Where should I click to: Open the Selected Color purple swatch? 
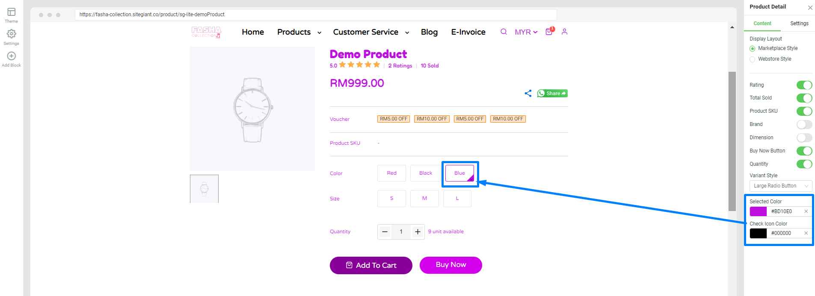758,211
